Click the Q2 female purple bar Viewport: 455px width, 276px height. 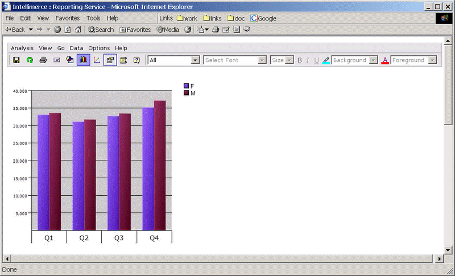(78, 176)
